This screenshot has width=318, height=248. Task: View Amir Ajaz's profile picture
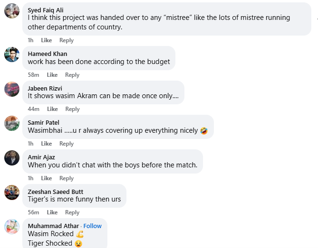pos(12,158)
